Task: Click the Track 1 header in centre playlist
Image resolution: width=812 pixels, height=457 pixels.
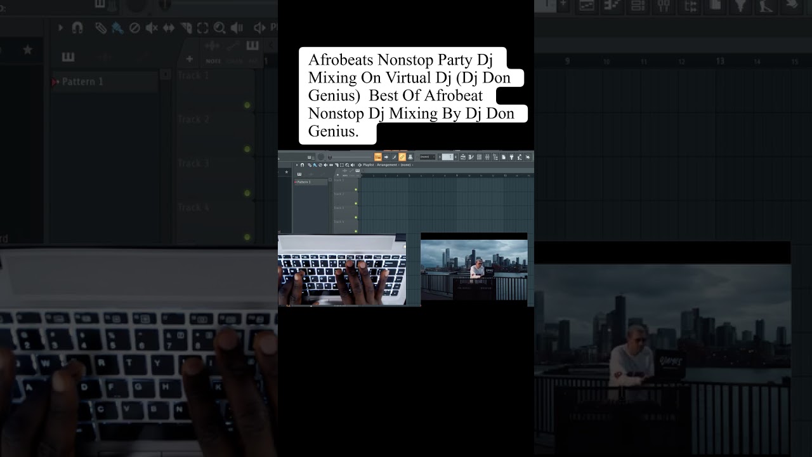Action: (346, 185)
